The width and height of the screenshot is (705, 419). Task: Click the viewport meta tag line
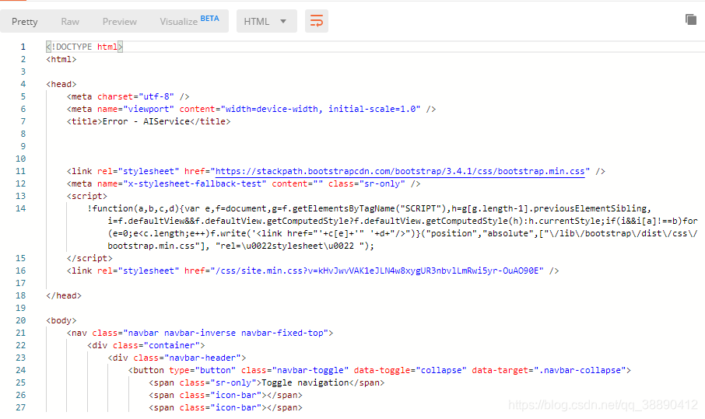(x=251, y=109)
